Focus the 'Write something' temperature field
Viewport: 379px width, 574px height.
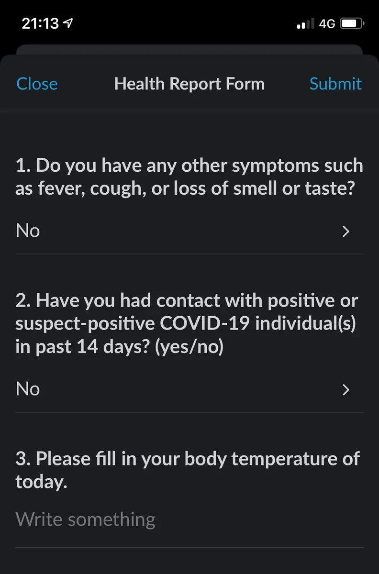[x=86, y=519]
